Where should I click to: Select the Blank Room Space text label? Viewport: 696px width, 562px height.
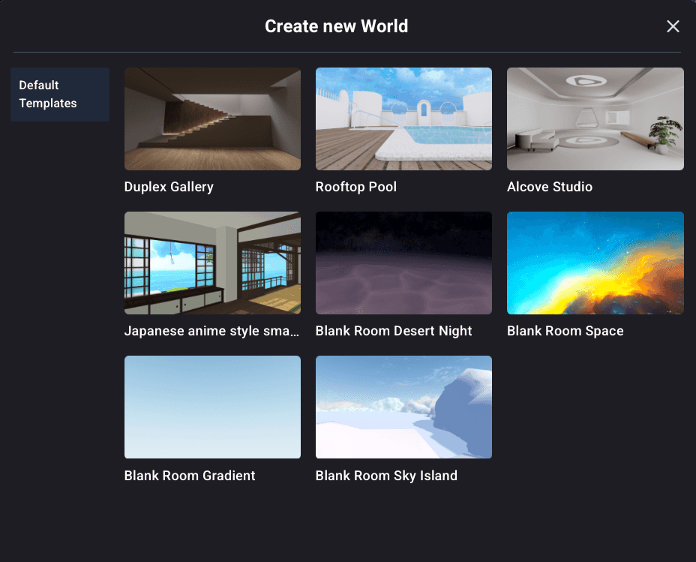(565, 331)
